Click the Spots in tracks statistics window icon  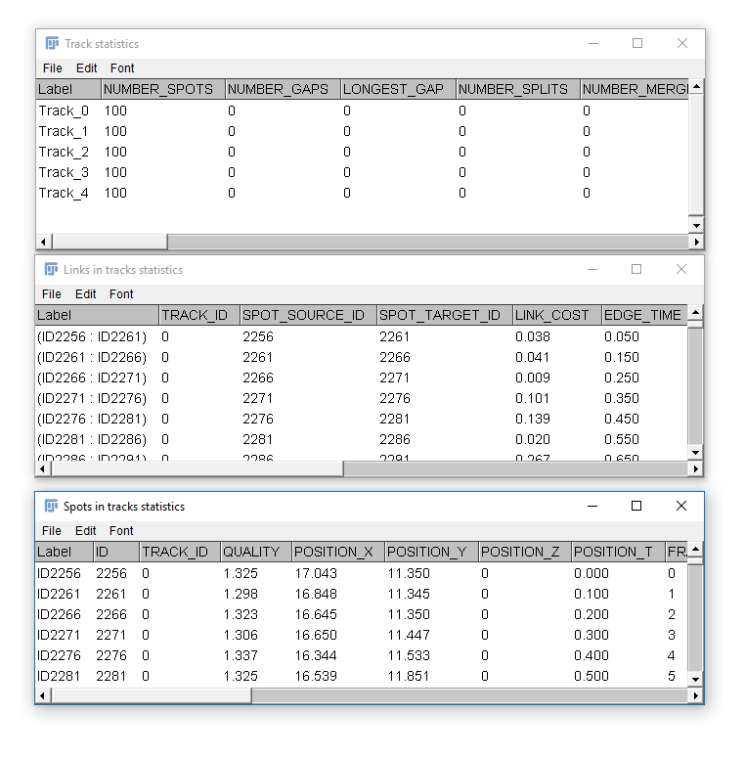(52, 506)
